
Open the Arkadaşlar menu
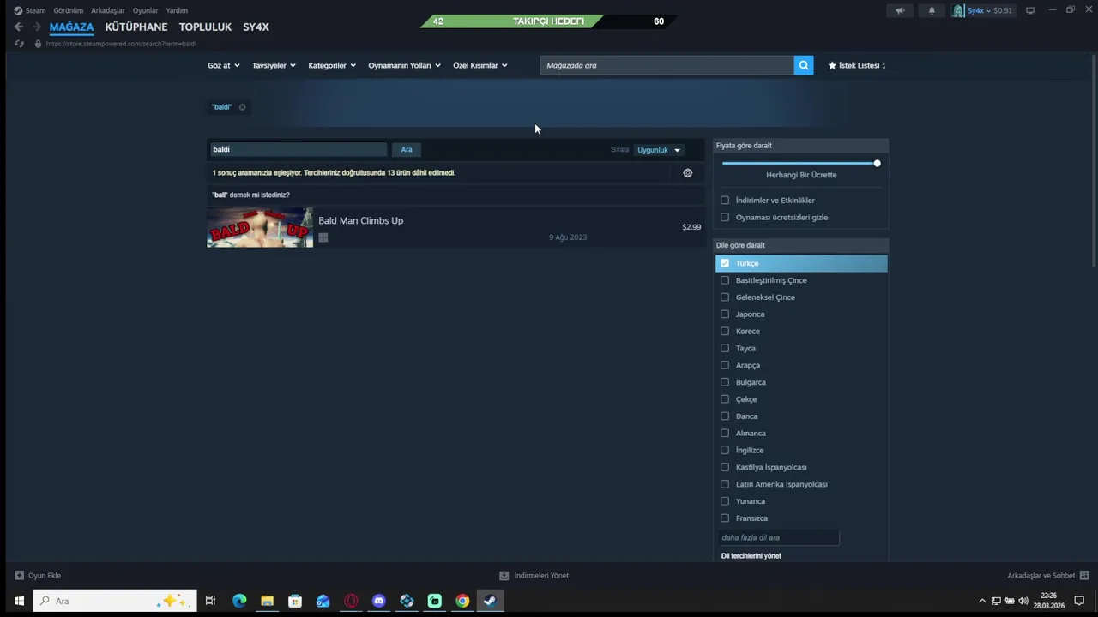(108, 10)
